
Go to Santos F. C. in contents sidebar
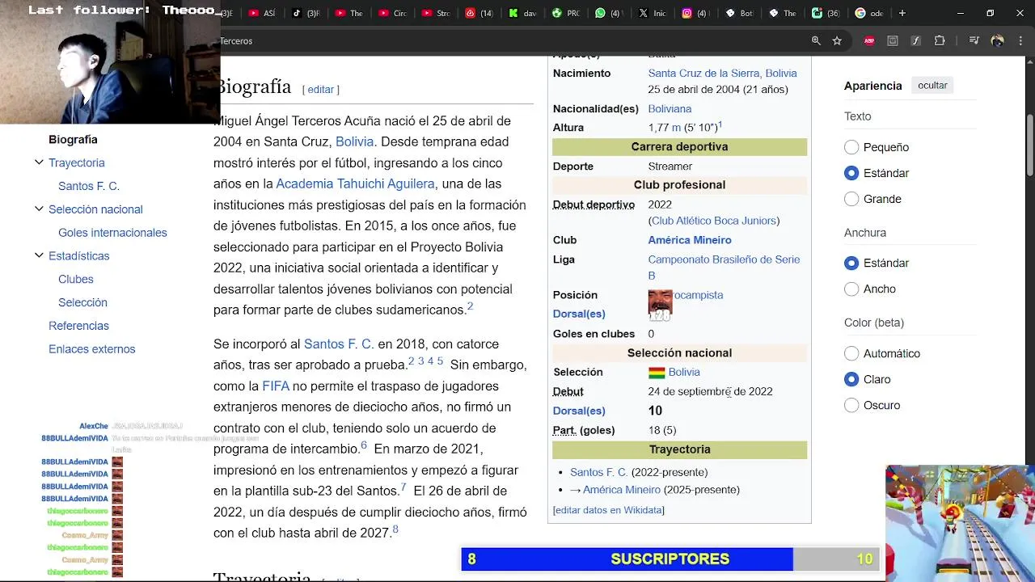click(89, 186)
